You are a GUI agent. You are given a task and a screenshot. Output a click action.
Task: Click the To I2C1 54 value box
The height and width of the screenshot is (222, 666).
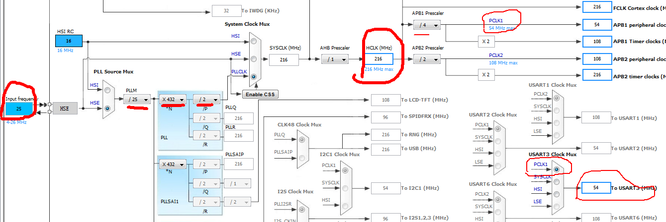tap(385, 188)
